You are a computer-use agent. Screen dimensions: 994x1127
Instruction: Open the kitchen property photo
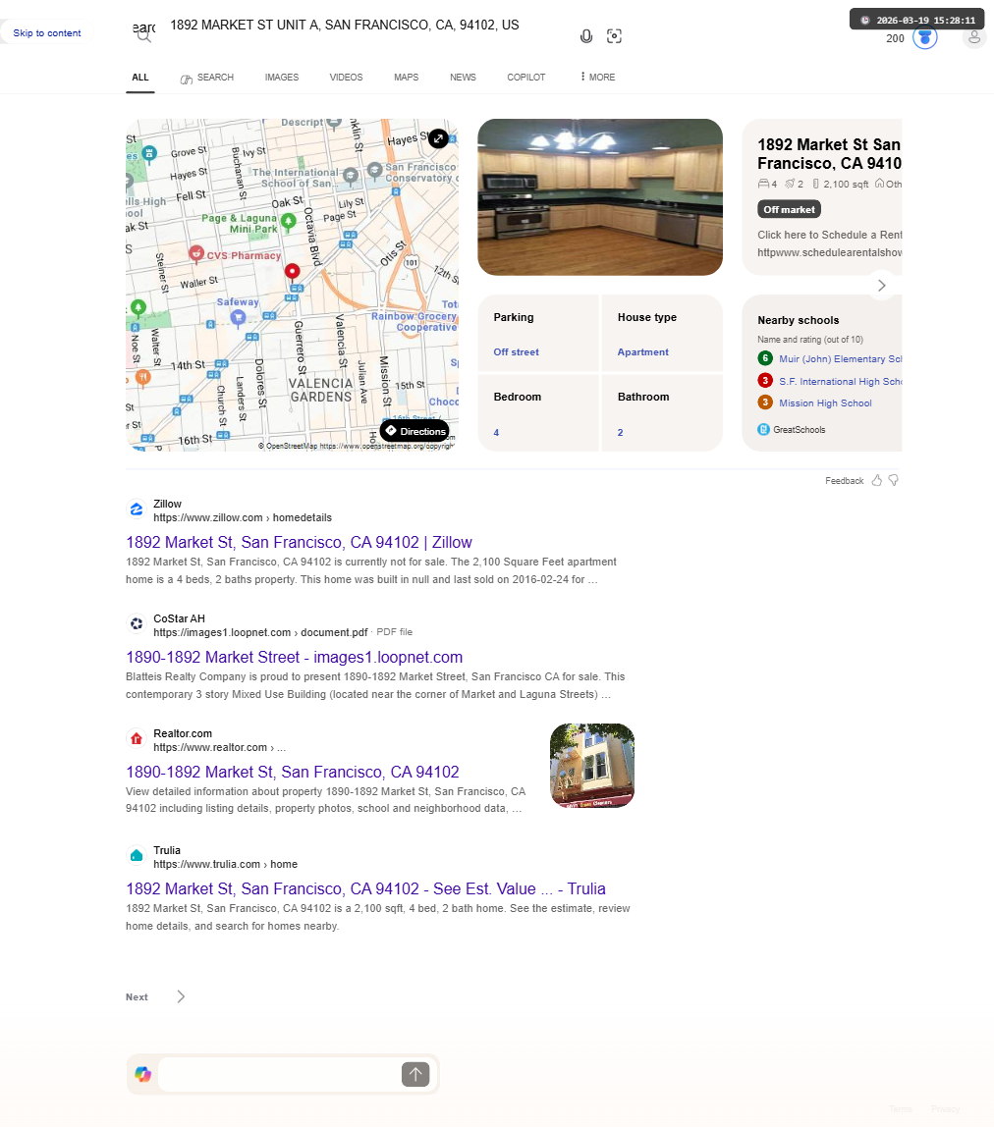[600, 197]
